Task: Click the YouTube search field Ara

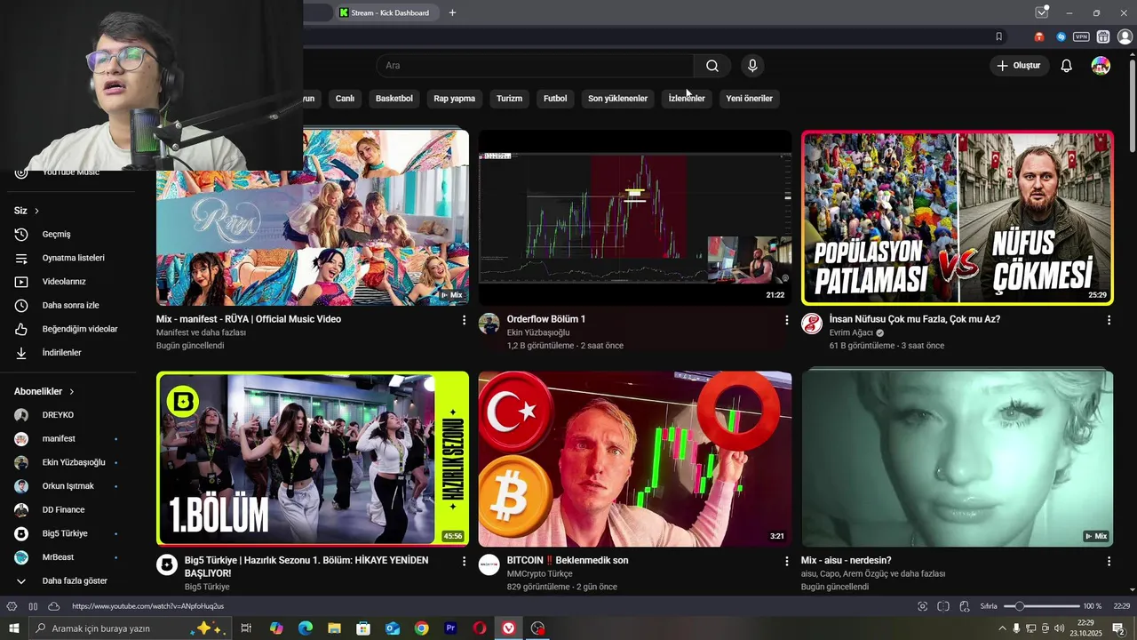Action: (x=535, y=66)
